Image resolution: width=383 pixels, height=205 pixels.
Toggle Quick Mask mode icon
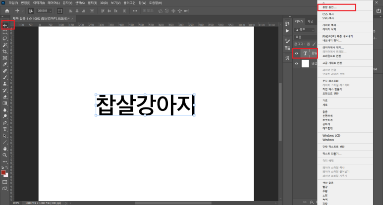(x=5, y=182)
